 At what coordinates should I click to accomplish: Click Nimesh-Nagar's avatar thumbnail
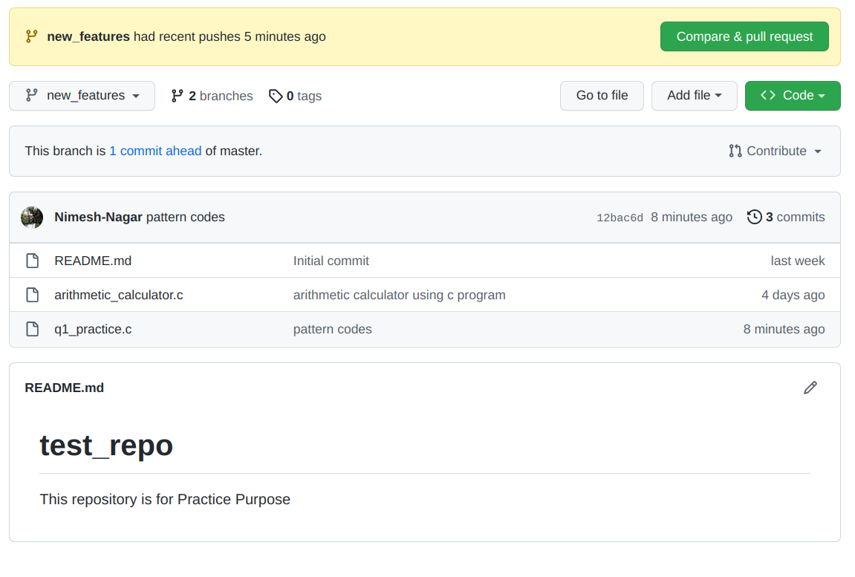coord(32,217)
